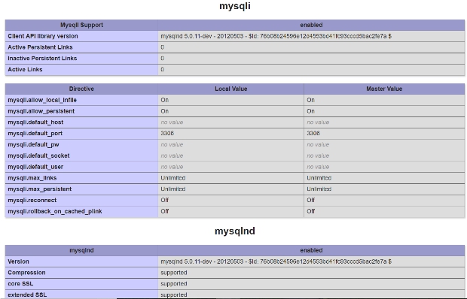
Task: Select the "core SSL" label
Action: coord(20,284)
